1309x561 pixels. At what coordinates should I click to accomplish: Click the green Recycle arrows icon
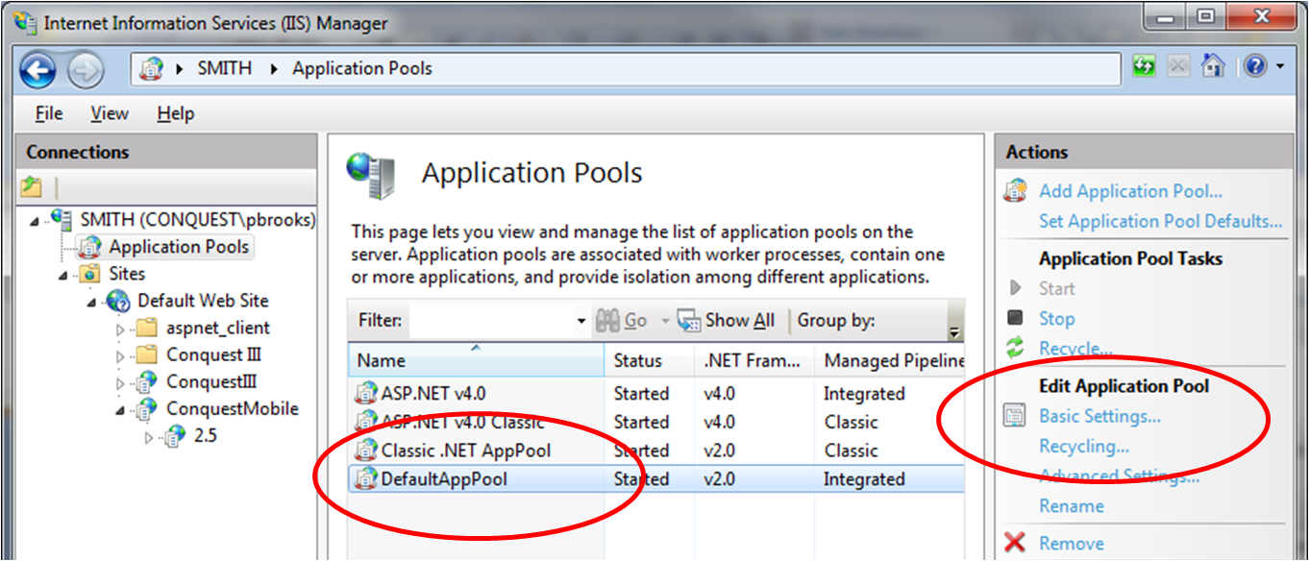point(1015,348)
